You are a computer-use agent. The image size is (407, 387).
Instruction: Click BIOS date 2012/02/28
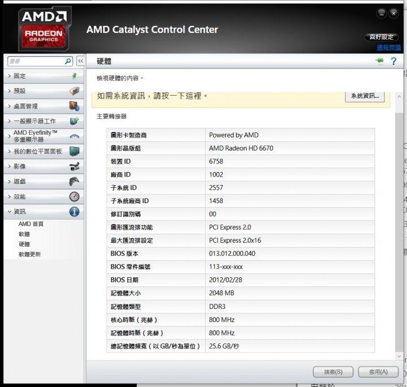point(226,279)
